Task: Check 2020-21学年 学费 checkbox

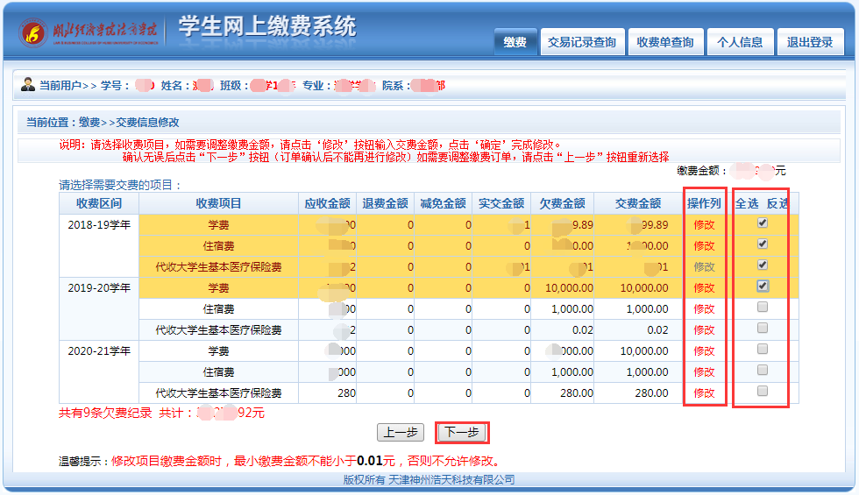Action: tap(763, 349)
